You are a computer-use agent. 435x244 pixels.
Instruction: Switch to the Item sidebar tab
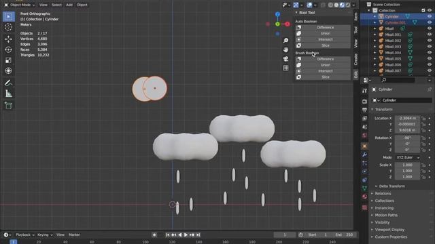coord(356,16)
